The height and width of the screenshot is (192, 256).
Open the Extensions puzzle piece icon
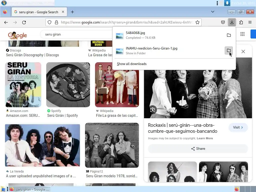pos(241,22)
